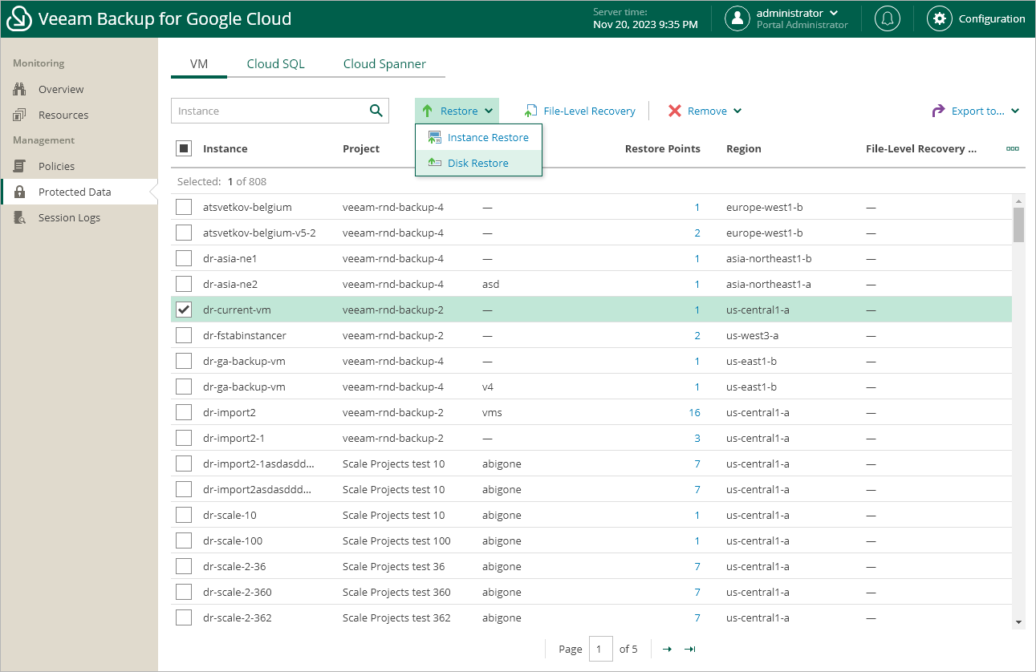Jump to last page arrow
1036x672 pixels.
[x=689, y=649]
